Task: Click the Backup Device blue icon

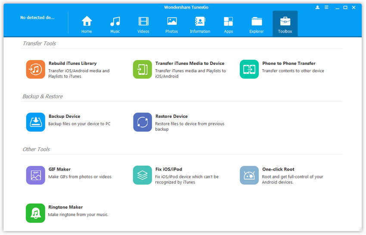Action: (x=35, y=122)
